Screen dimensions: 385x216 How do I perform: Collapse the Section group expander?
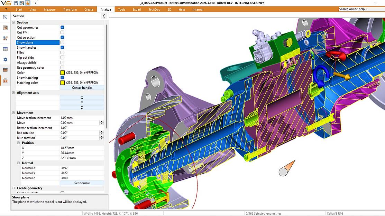(x=13, y=22)
